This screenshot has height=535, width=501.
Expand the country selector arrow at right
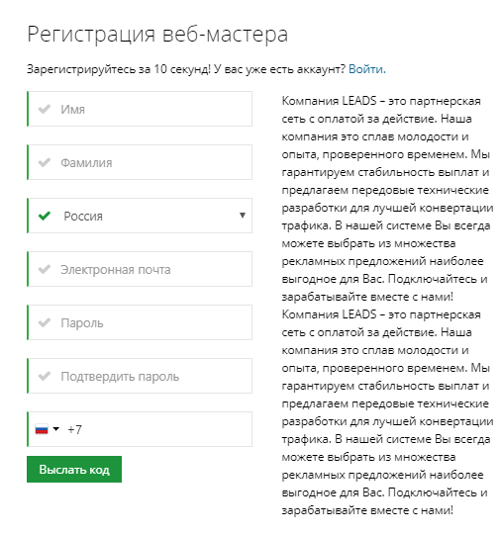pos(243,216)
